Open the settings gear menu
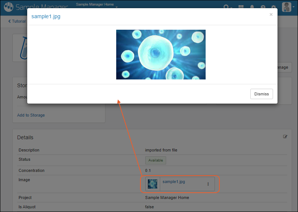Viewport: 298px width, 212px height. (x=274, y=7)
